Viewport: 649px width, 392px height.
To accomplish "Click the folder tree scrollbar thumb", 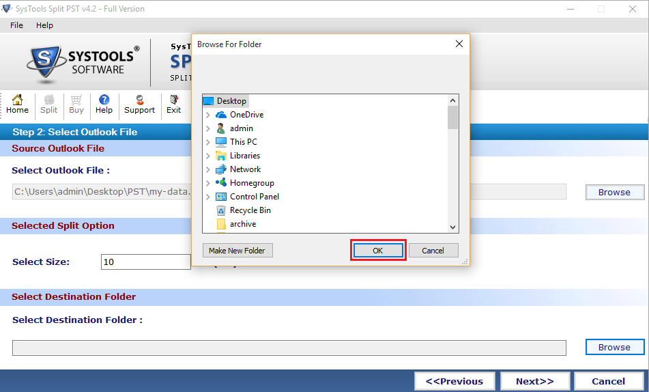I will pyautogui.click(x=453, y=117).
